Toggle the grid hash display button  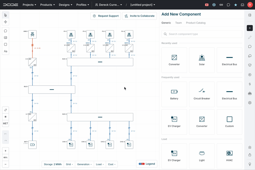(6, 117)
